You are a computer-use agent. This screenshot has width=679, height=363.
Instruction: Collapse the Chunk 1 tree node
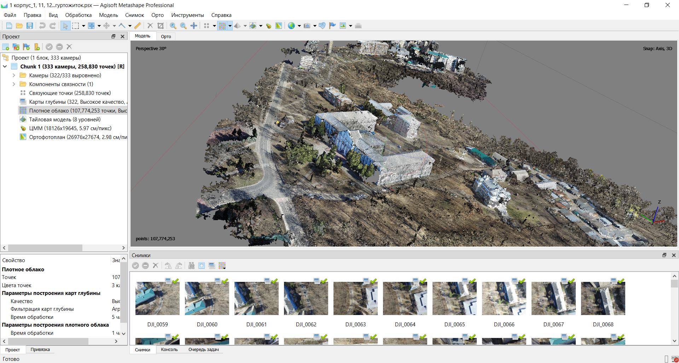5,67
